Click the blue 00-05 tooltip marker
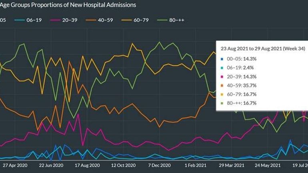308x173 pixels. 222,59
